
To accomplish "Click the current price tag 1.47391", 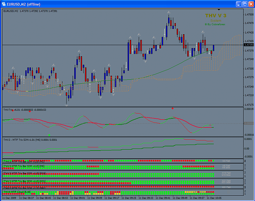I will click(x=249, y=45).
